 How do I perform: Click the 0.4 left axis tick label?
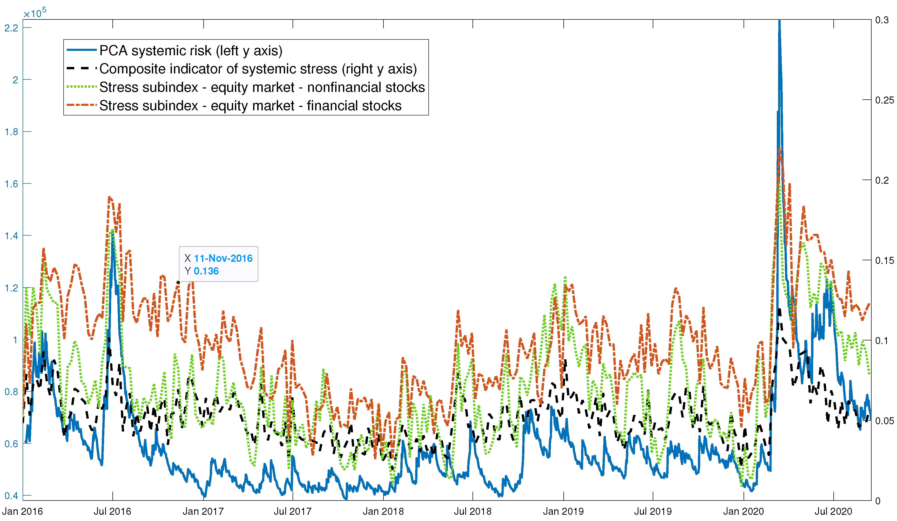[11, 496]
